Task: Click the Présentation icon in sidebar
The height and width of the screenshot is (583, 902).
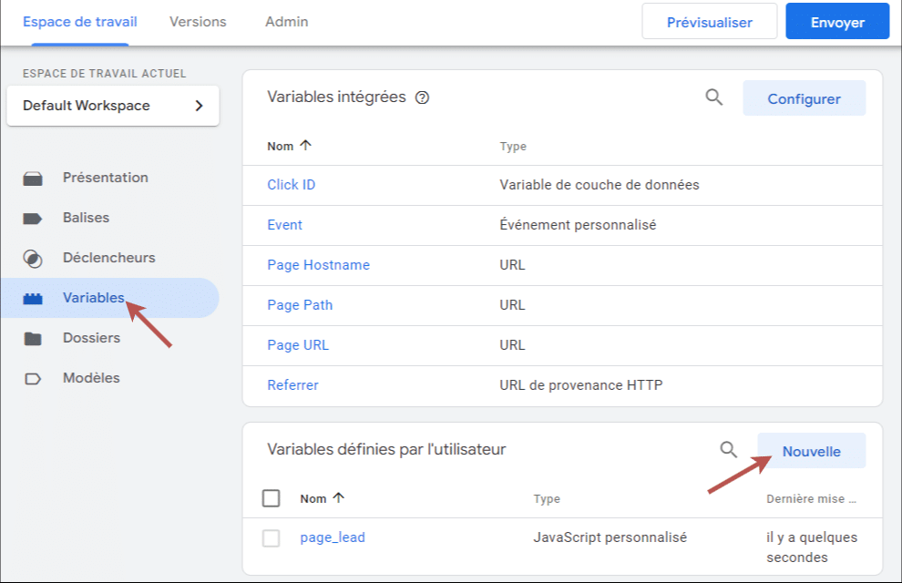Action: (x=33, y=179)
